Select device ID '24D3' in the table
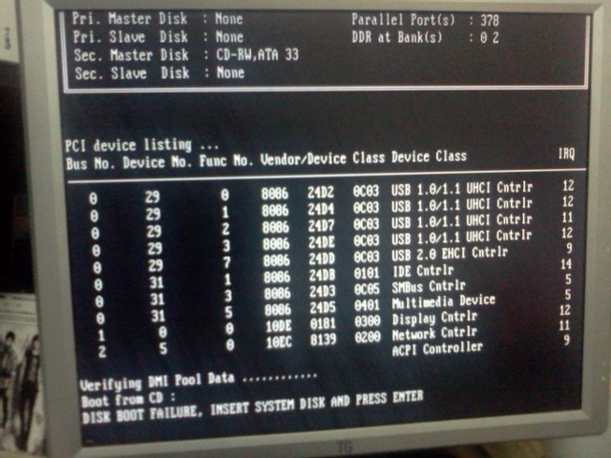611x458 pixels. pos(323,291)
